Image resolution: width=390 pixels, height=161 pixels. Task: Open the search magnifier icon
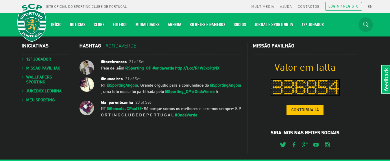tap(366, 25)
